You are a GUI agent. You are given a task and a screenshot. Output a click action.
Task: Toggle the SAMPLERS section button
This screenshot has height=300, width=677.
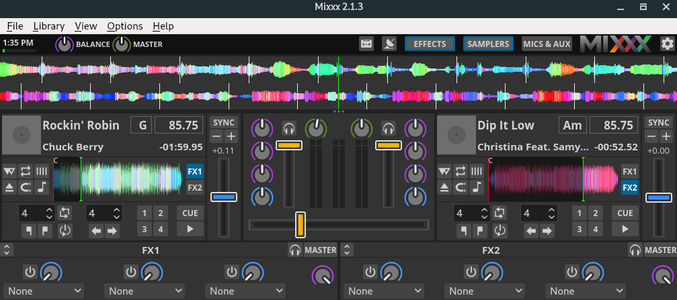[x=488, y=44]
